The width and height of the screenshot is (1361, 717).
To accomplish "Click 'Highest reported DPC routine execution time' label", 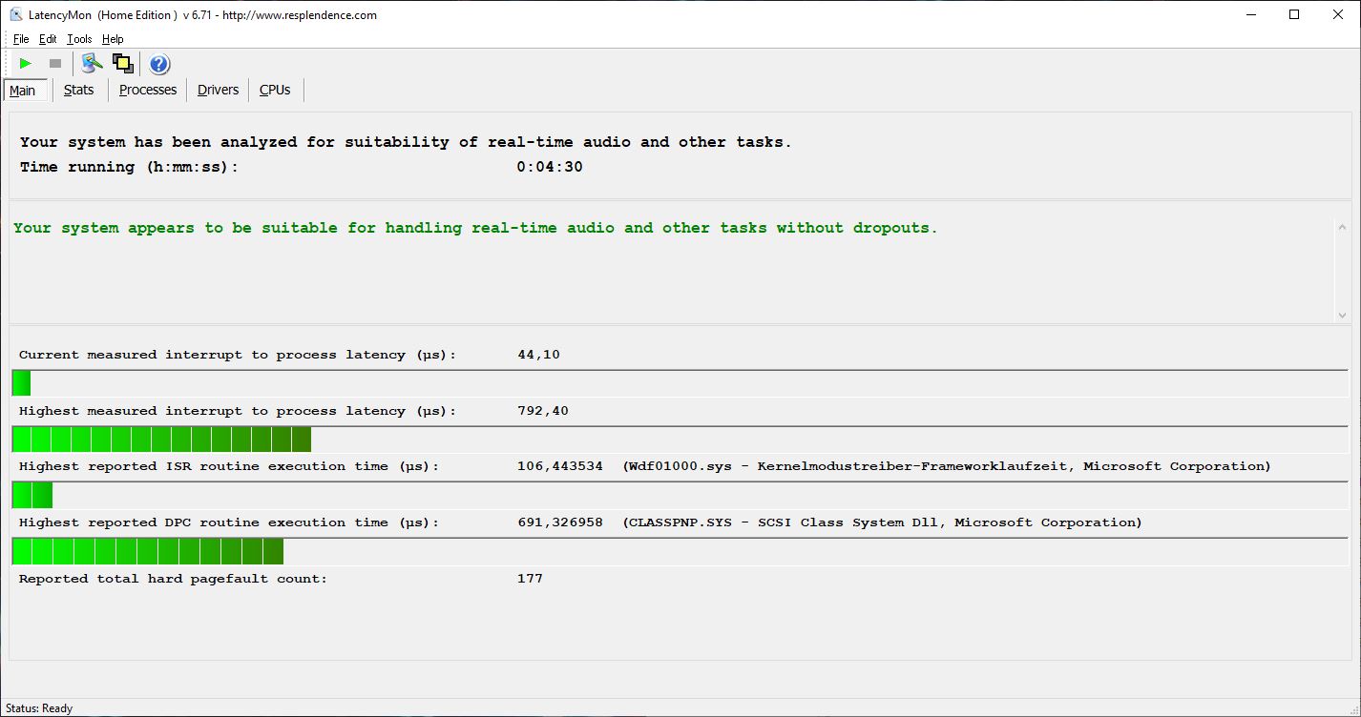I will point(229,522).
